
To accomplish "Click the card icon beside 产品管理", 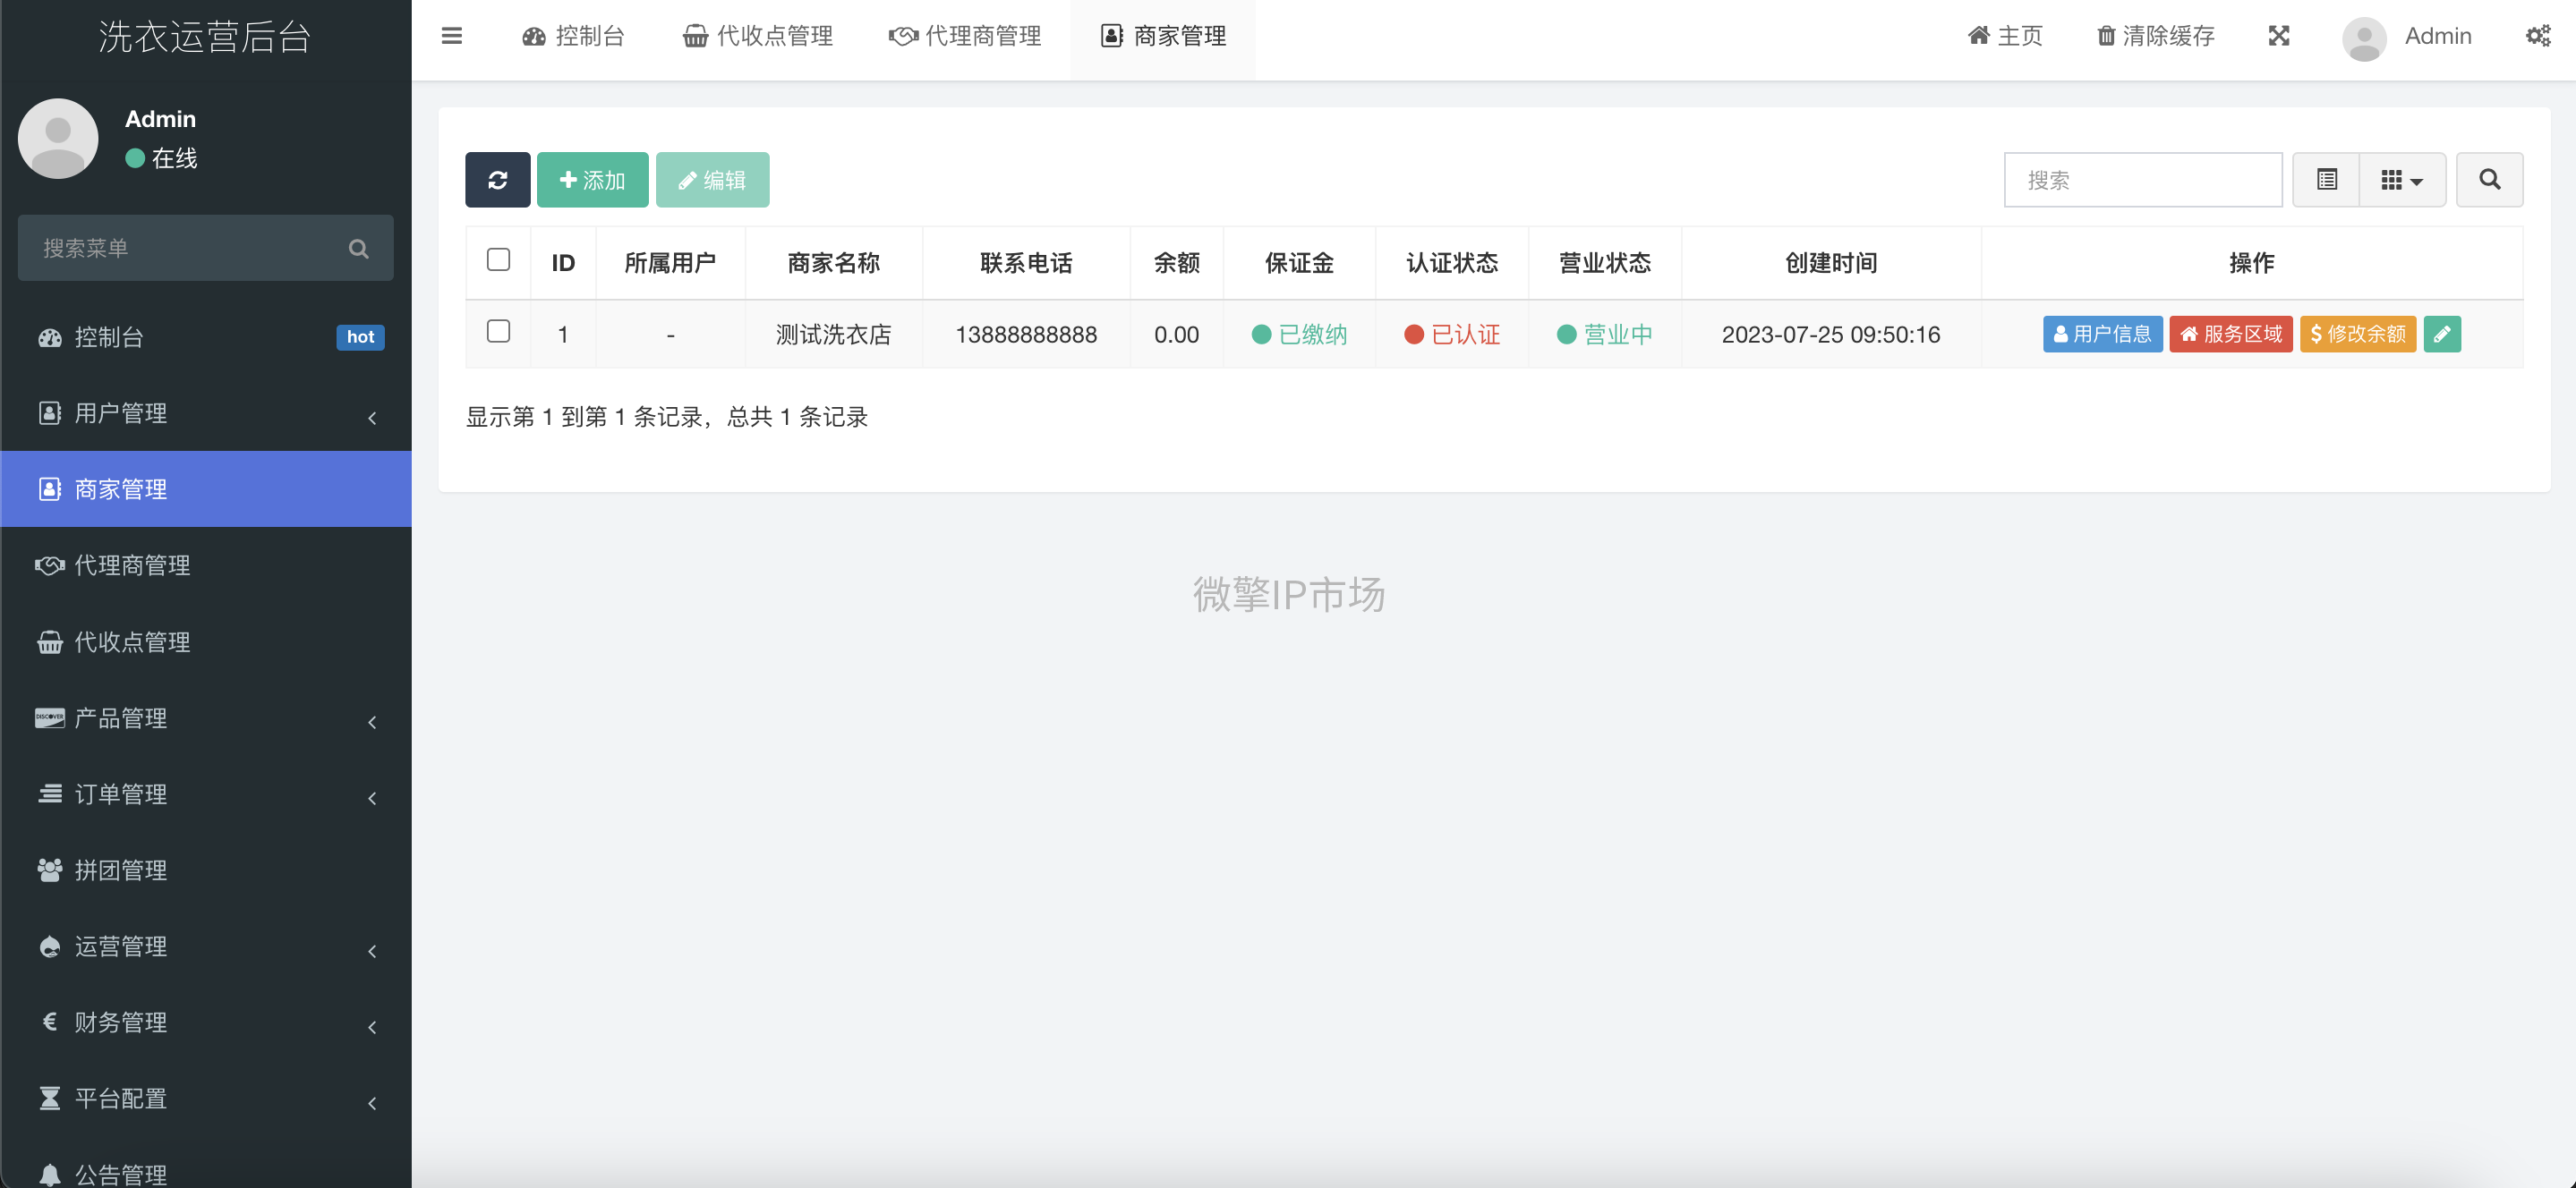I will click(50, 717).
